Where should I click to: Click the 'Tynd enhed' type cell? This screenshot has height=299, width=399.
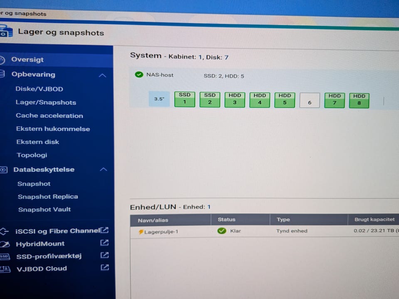click(292, 231)
